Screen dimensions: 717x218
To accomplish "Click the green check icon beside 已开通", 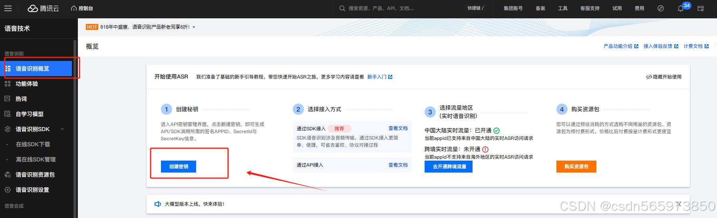I will 497,131.
